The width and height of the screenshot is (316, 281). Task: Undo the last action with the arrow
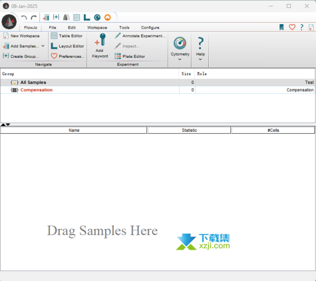[x=24, y=18]
